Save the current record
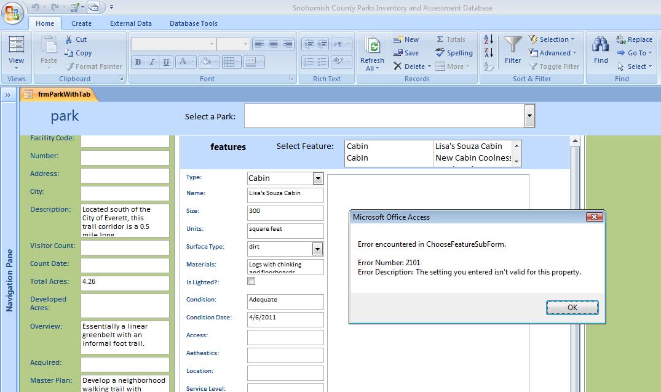This screenshot has height=392, width=661. (x=406, y=53)
